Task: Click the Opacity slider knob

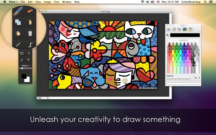Action: pyautogui.click(x=190, y=79)
